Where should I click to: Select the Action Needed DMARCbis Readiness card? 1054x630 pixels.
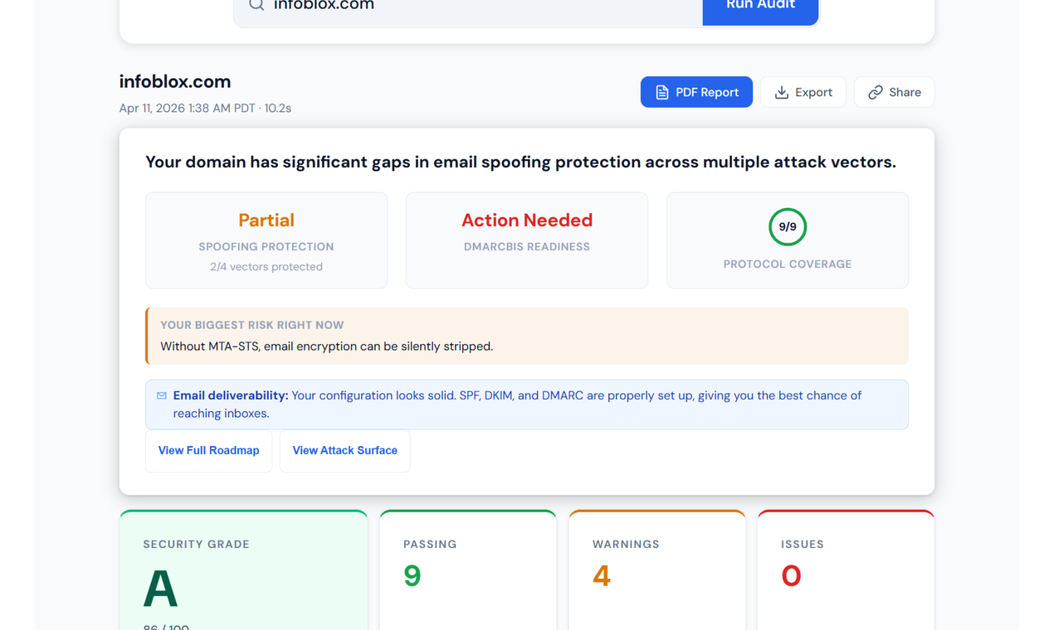click(x=527, y=240)
